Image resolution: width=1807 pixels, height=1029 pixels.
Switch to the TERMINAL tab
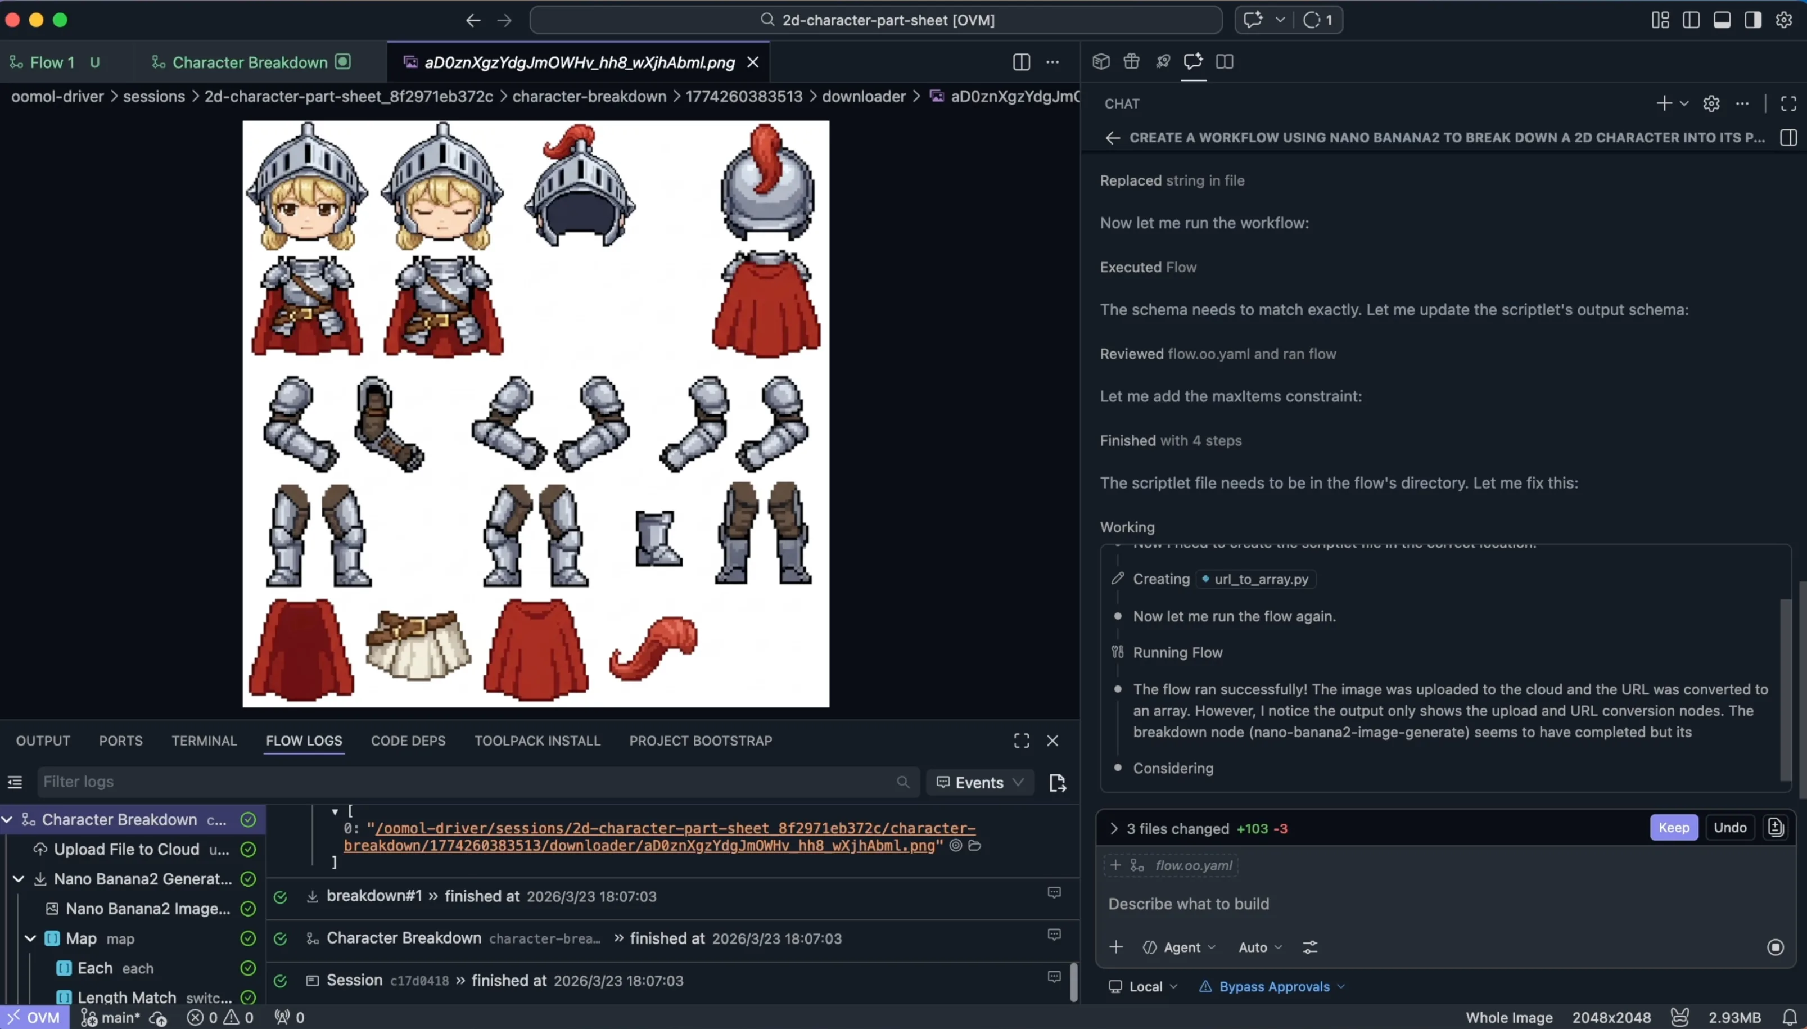(x=204, y=741)
